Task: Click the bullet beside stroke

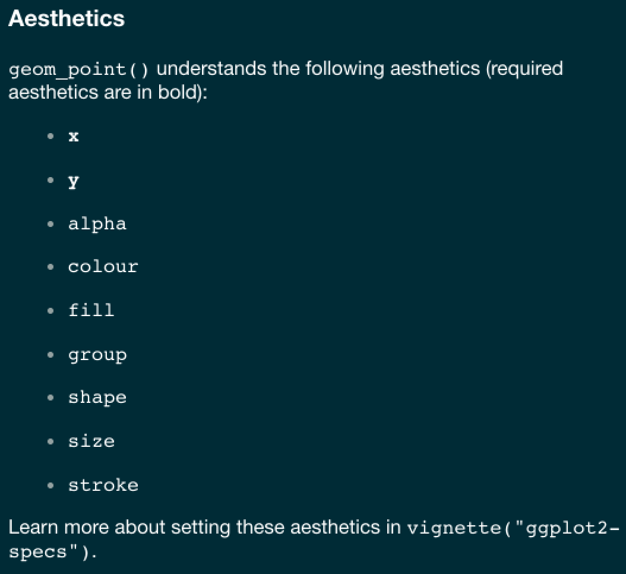Action: [x=50, y=485]
